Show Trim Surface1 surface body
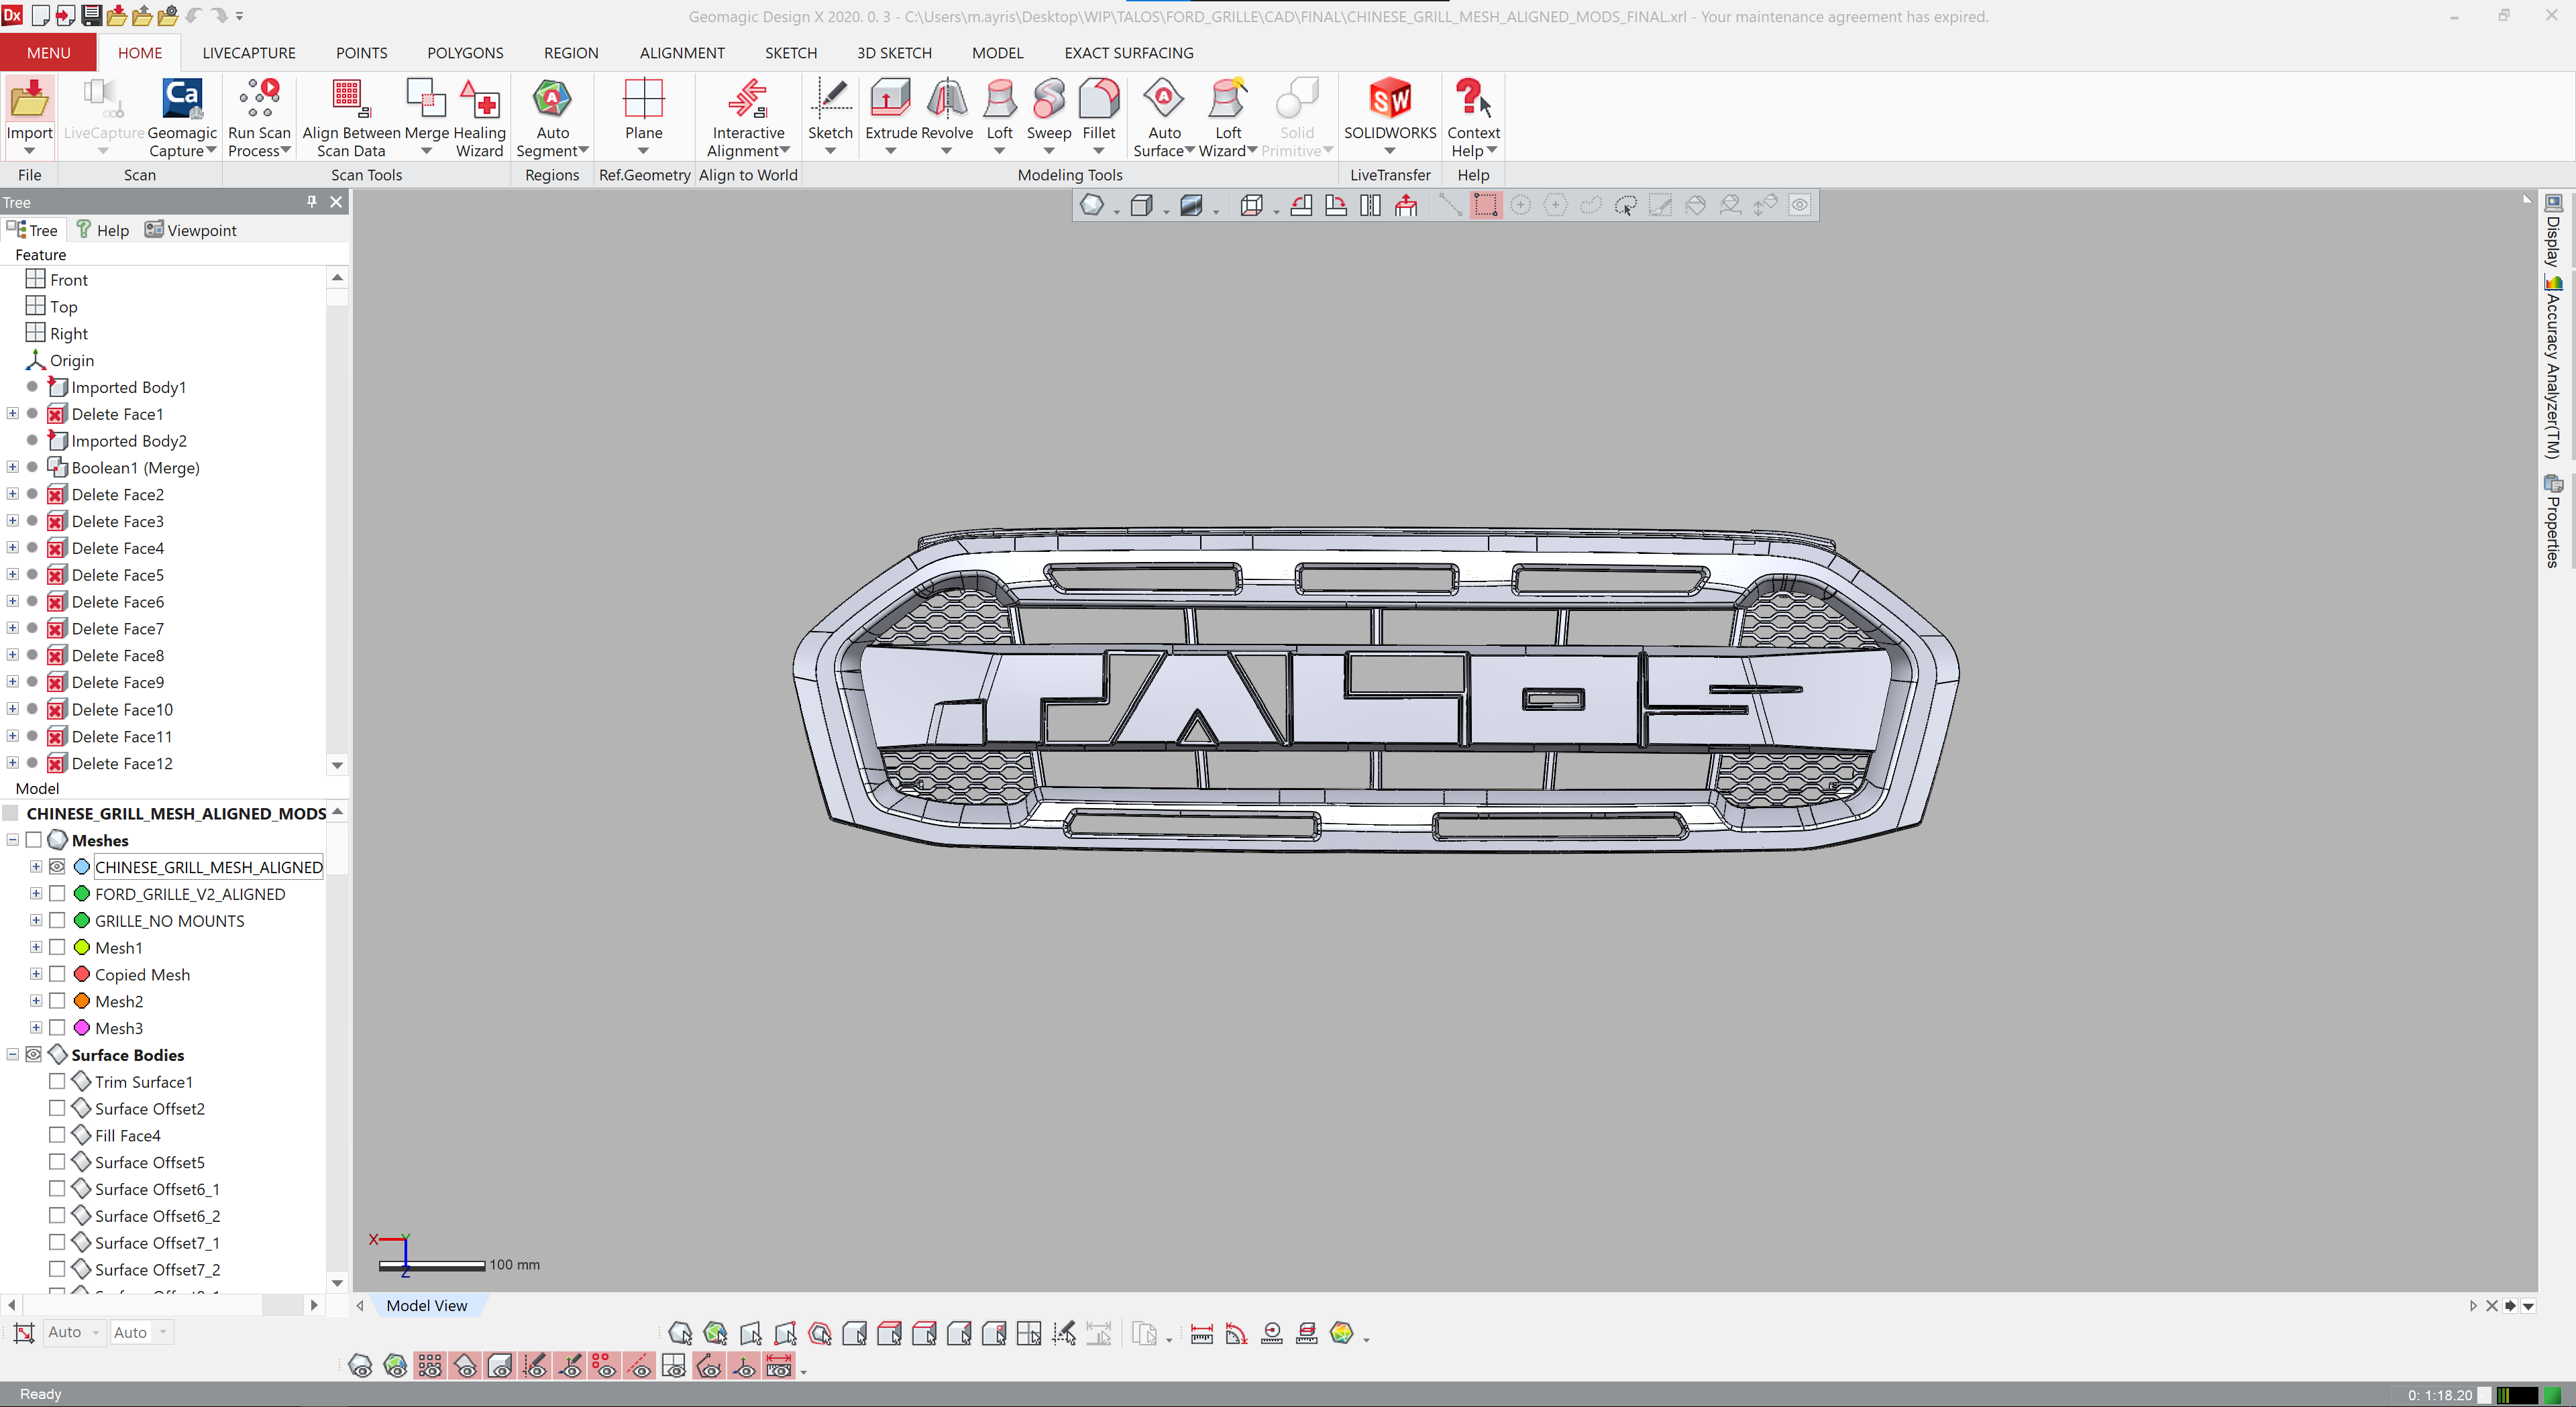Screen dimensions: 2576x1407 (57, 1082)
